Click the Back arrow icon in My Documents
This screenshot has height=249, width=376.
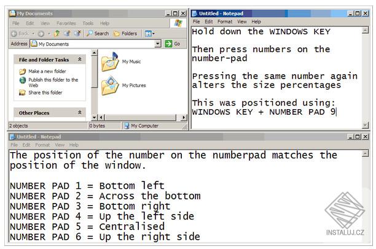click(x=14, y=34)
